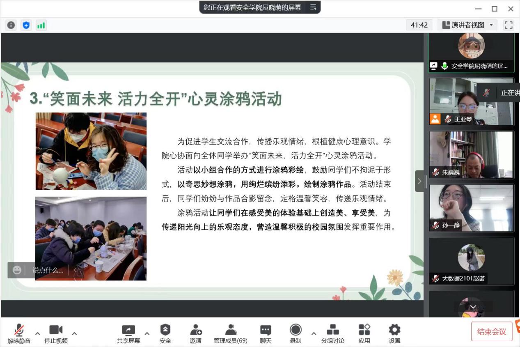This screenshot has height=347, width=520.
Task: Click emoji smiley in chat input box
Action: click(17, 270)
